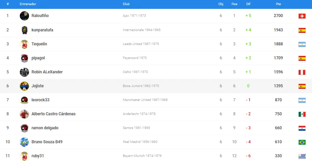Click the # rank column header
This screenshot has height=161, width=312.
tap(8, 4)
